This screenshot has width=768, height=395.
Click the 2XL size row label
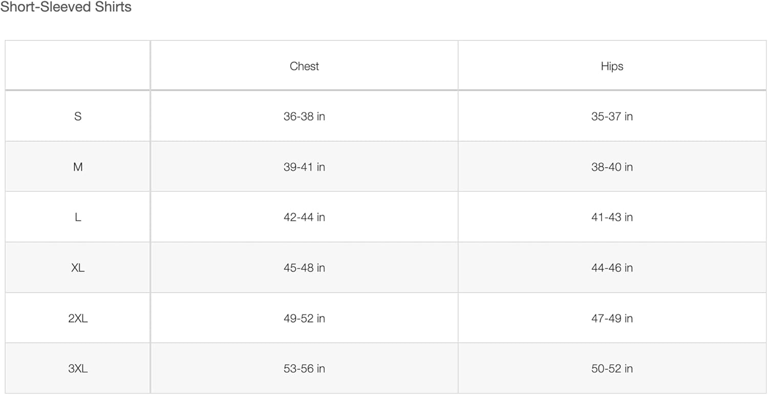(x=78, y=318)
